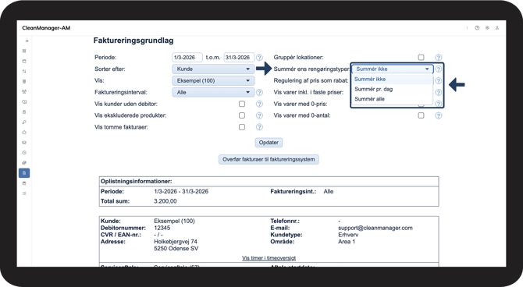Click the Periode end date field 31/3-2026
523x287 pixels.
[x=239, y=58]
